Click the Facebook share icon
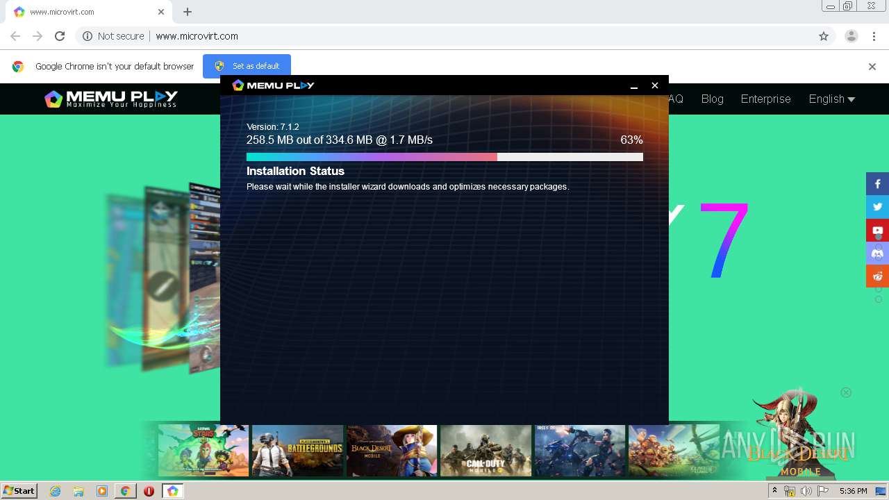Screen dimensions: 889x500 coord(877,184)
